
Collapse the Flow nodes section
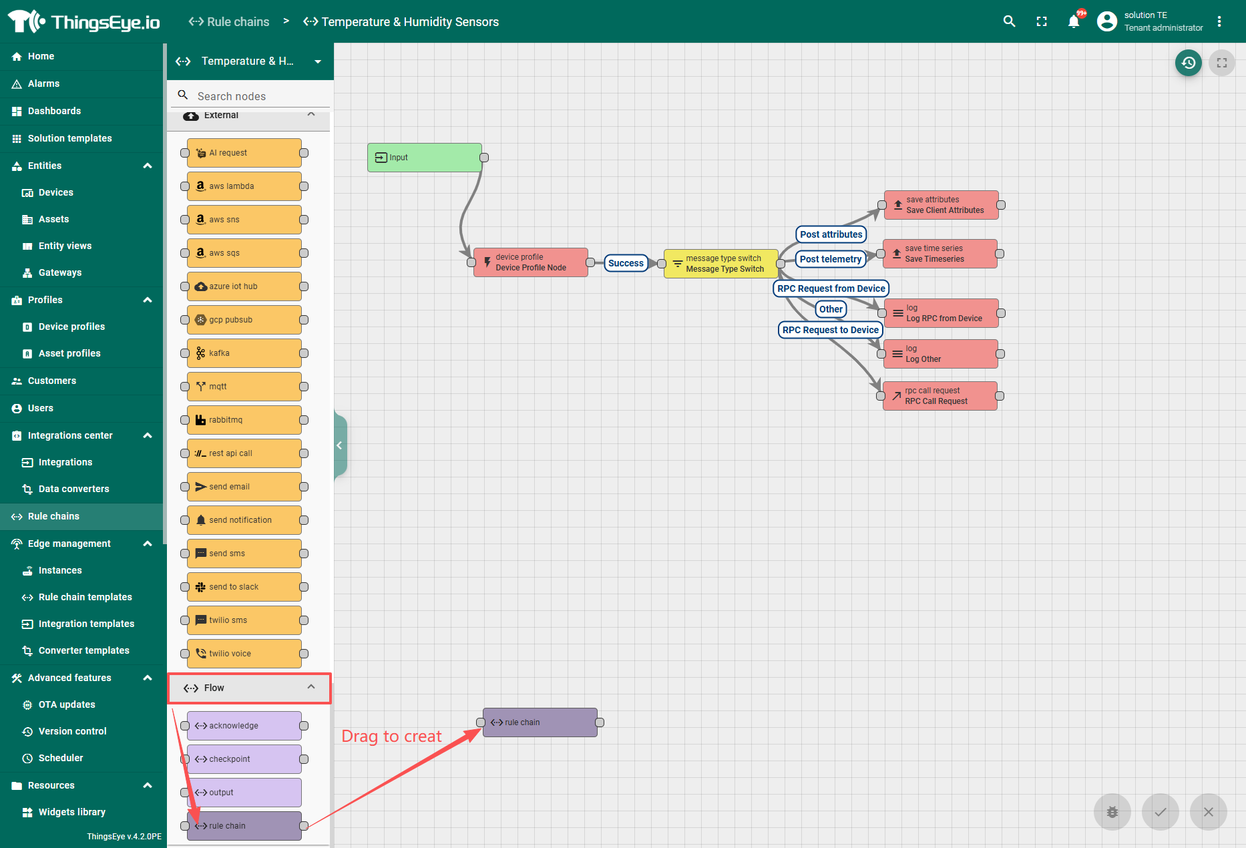pos(310,687)
